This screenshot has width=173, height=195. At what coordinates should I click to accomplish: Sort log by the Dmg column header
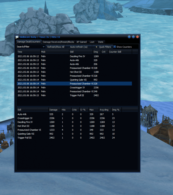pos(96,52)
